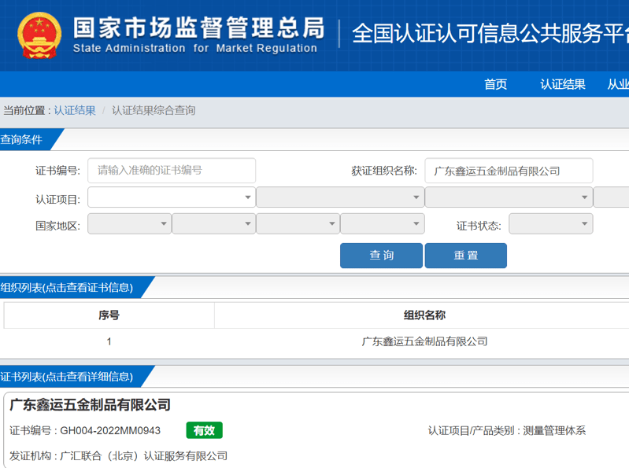Image resolution: width=629 pixels, height=468 pixels.
Task: Click the 全国认证认可信息公共服务平台 heading
Action: click(x=490, y=33)
